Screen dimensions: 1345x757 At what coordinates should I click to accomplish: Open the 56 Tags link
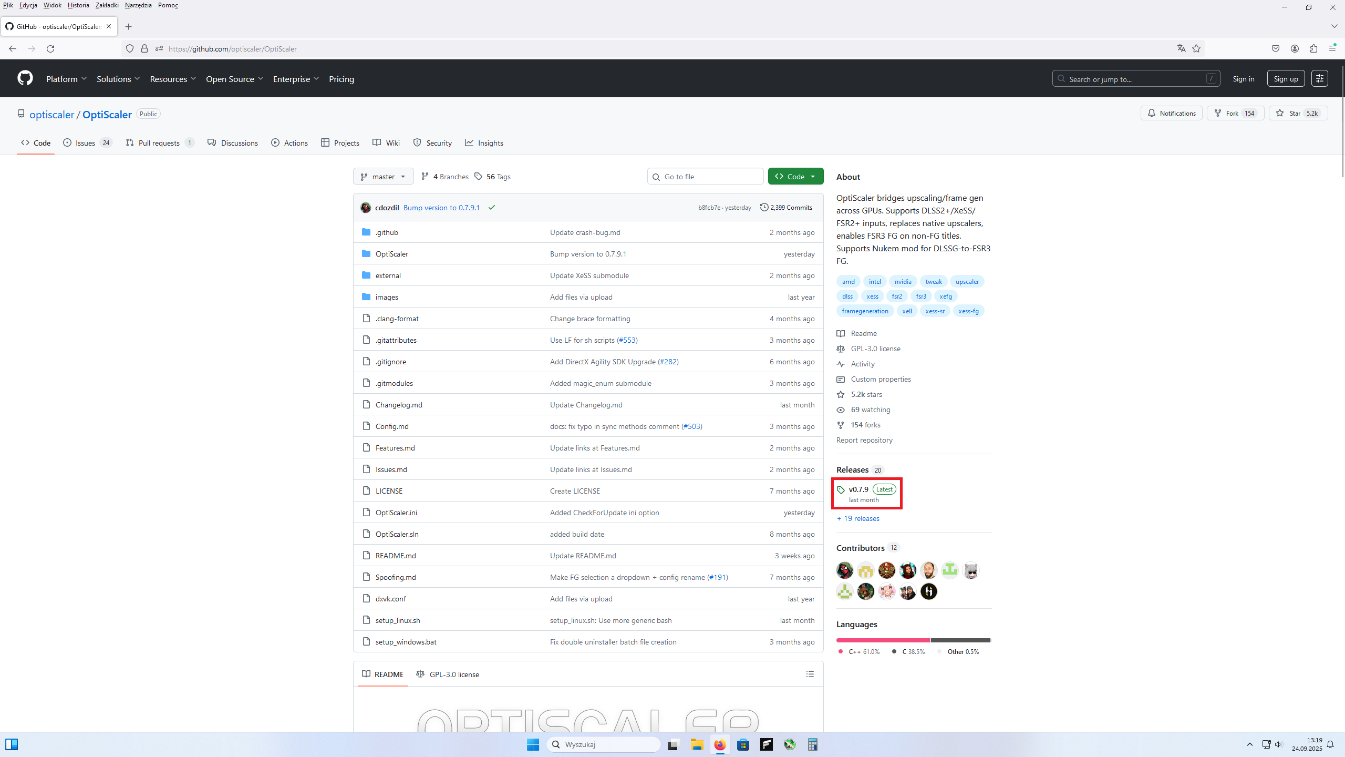point(492,177)
